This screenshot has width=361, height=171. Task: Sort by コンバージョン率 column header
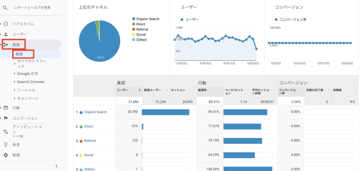point(291,92)
